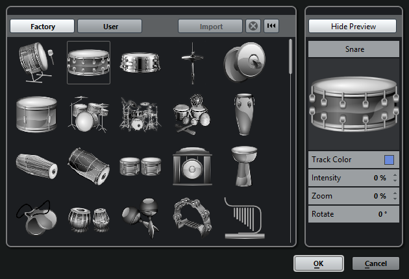Image resolution: width=409 pixels, height=279 pixels.
Task: Open the Track Color blue swatch
Action: [389, 160]
